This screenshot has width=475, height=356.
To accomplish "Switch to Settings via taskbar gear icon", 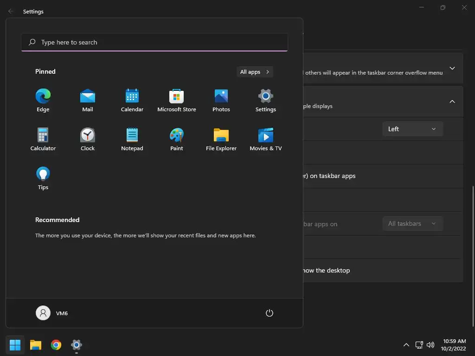I will [77, 345].
